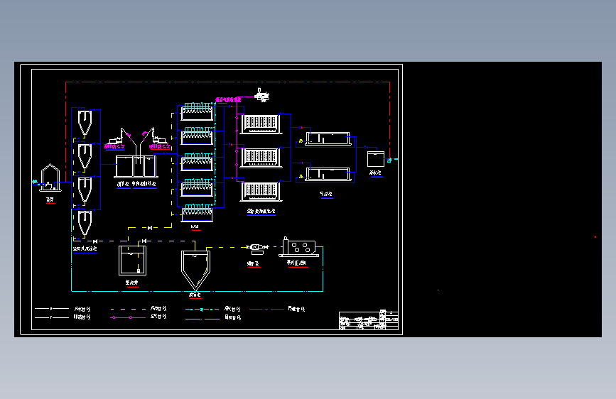Click the lower horizontal flotation tank
616x399 pixels.
click(x=328, y=175)
